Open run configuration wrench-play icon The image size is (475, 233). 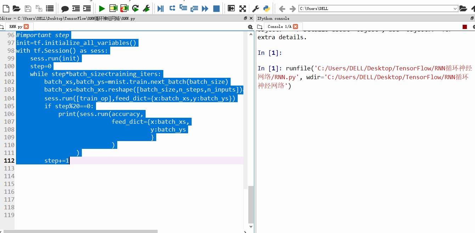pyautogui.click(x=146, y=8)
